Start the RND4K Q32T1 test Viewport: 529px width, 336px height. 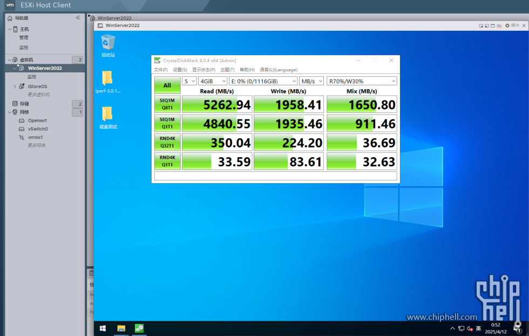(167, 142)
